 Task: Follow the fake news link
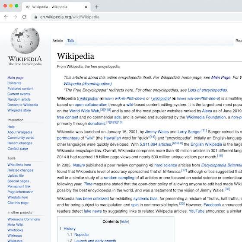[x=92, y=211]
